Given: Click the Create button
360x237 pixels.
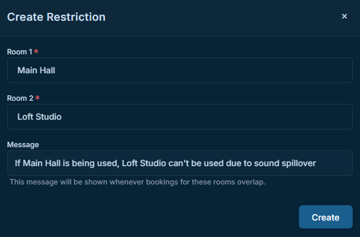Looking at the screenshot, I should click(326, 217).
